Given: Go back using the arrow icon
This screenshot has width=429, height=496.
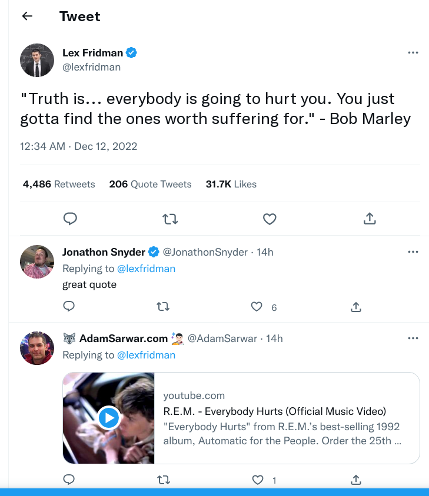Looking at the screenshot, I should 27,16.
